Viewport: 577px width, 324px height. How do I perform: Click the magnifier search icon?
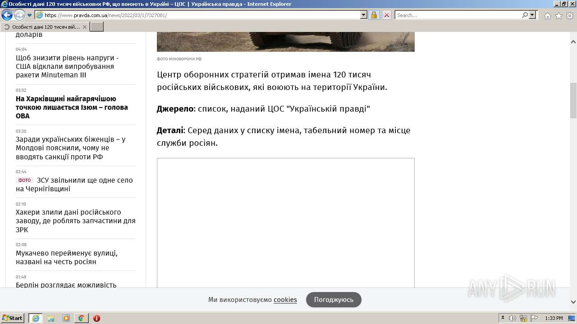click(525, 15)
